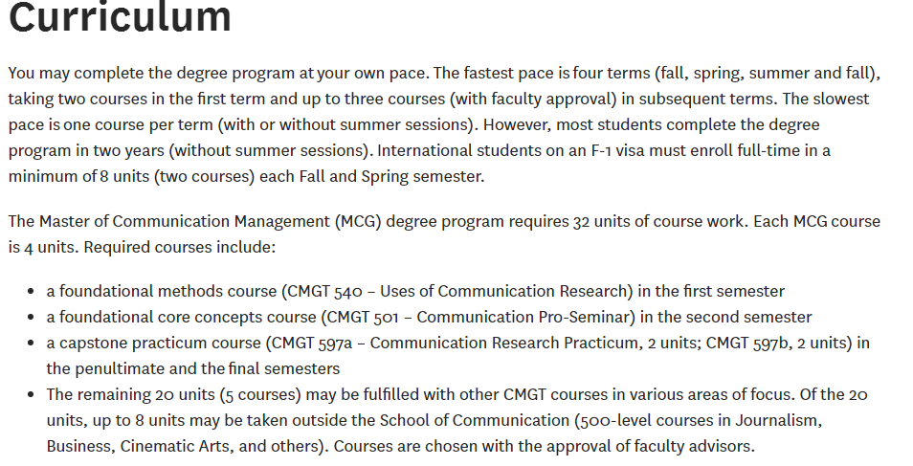Click the phrase 'Communication Pro-Seminar'
The height and width of the screenshot is (466, 913).
pos(523,317)
